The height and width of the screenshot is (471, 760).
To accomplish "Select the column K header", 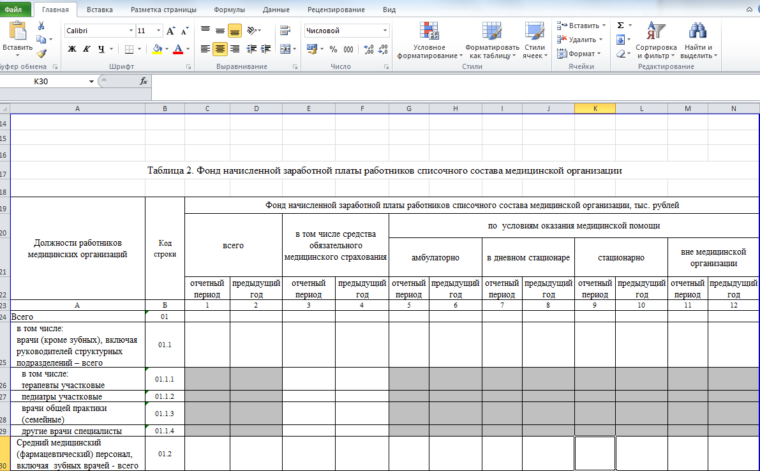I will pyautogui.click(x=595, y=108).
